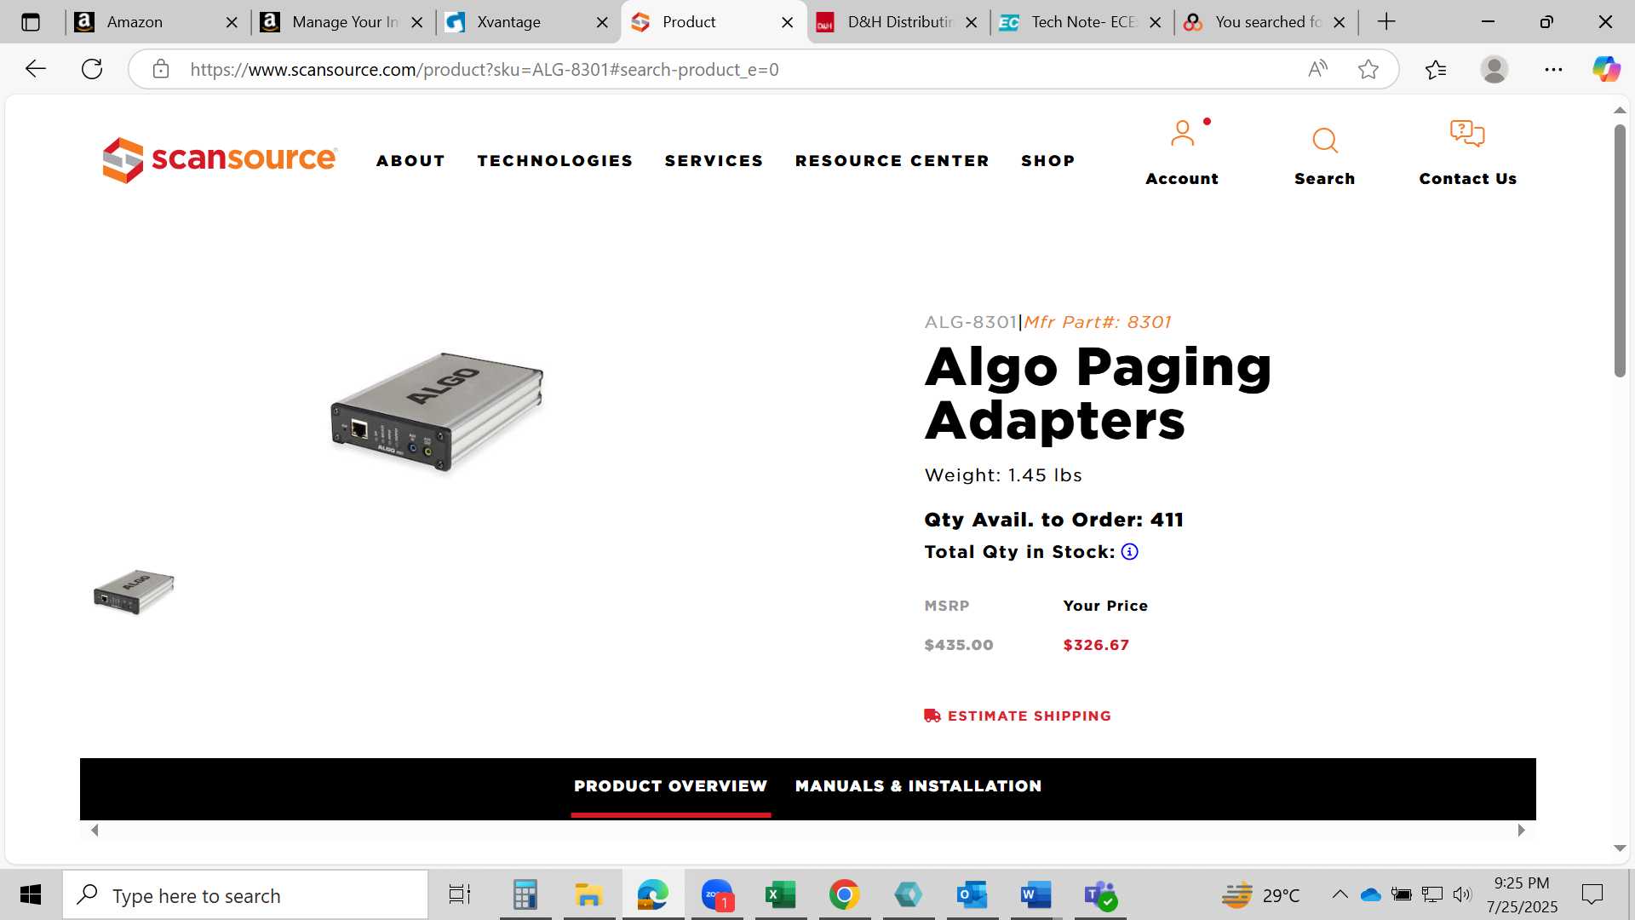The image size is (1635, 920).
Task: Select the Algo adapter thumbnail image
Action: (x=134, y=591)
